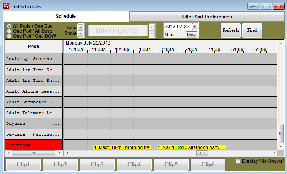
Task: Select the Adult 1st Time Sn... pod row
Action: pos(34,80)
